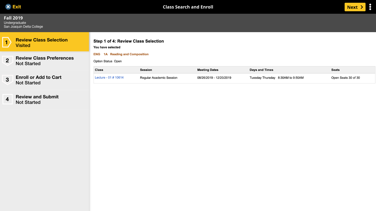This screenshot has width=376, height=211.
Task: Click the step 4 numbered square icon
Action: [7, 99]
